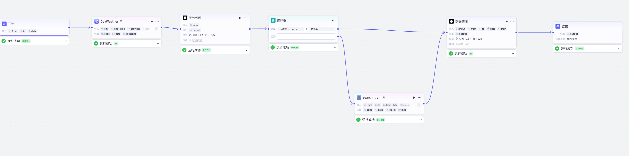This screenshot has width=629, height=156.
Task: Open more options on 数据整理 node
Action: (512, 22)
